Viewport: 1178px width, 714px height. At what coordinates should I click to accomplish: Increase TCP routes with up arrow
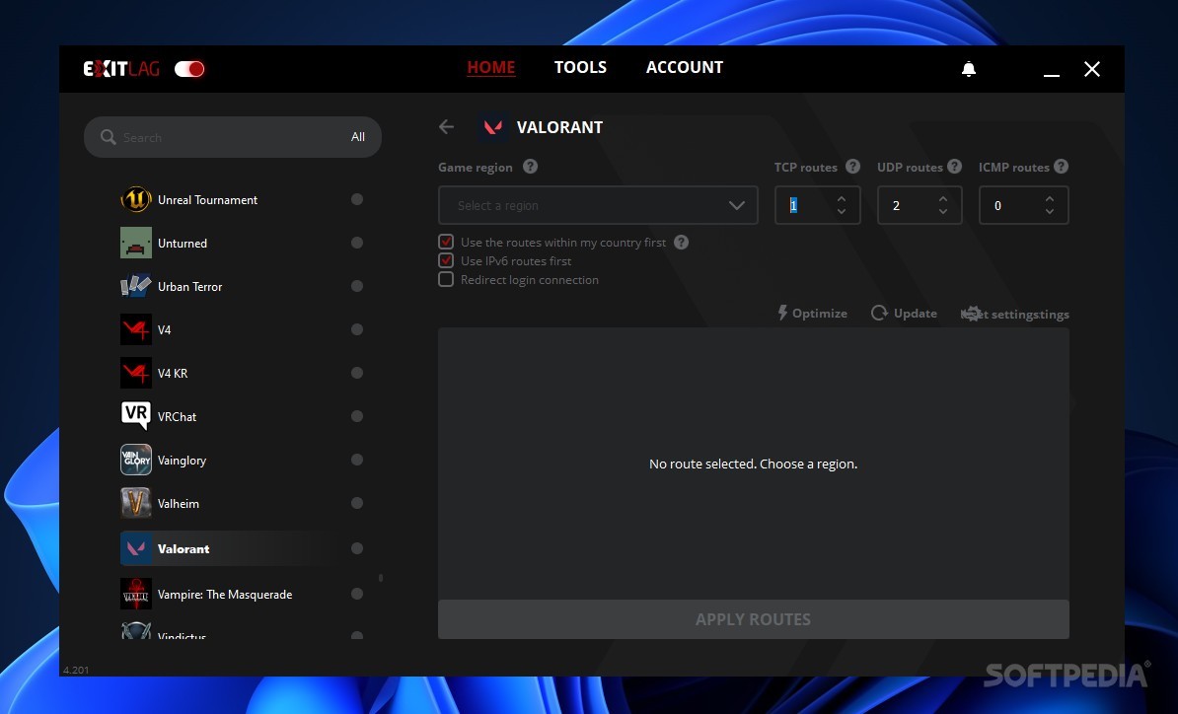click(842, 199)
